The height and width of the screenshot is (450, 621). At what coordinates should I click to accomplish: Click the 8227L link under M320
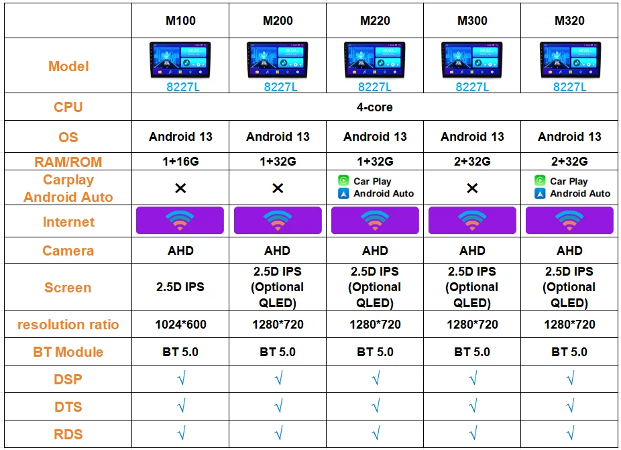point(570,87)
